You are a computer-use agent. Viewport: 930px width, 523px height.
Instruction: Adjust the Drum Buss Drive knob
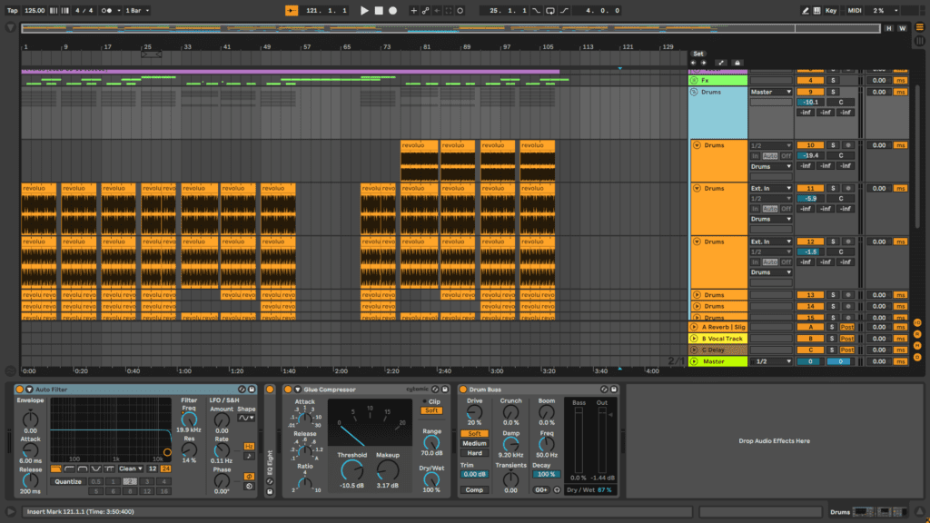click(474, 412)
